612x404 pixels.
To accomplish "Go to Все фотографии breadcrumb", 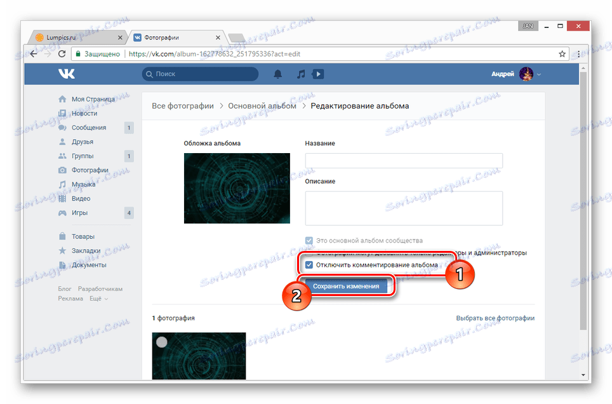I will [183, 106].
